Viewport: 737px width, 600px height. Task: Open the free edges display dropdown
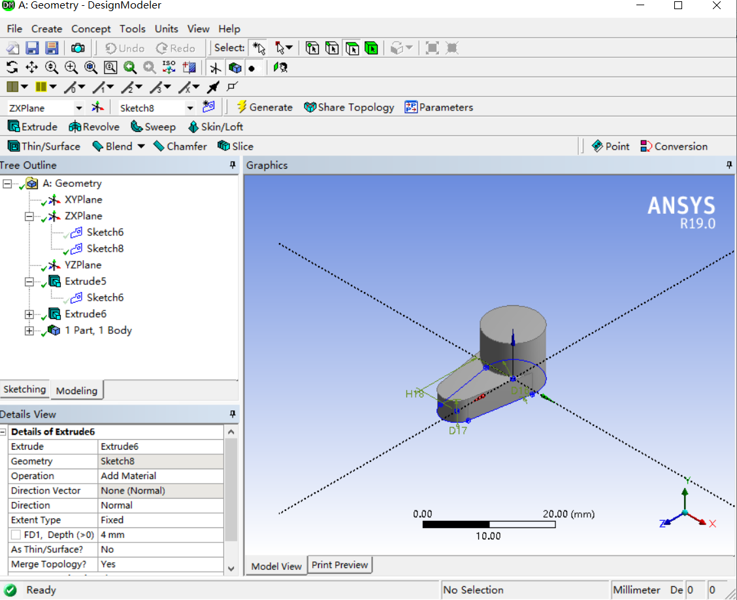click(x=81, y=87)
